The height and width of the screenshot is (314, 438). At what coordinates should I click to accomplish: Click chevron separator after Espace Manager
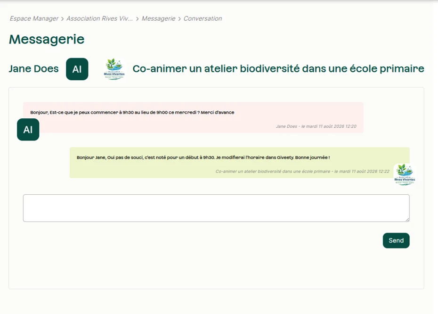[62, 19]
